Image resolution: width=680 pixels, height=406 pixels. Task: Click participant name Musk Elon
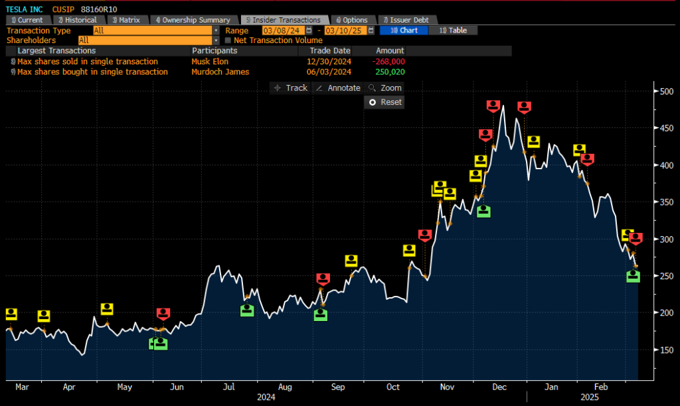click(x=210, y=62)
